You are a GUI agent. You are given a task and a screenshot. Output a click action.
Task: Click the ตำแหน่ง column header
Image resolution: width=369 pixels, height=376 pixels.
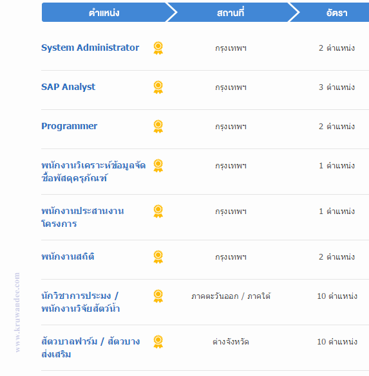coord(104,12)
